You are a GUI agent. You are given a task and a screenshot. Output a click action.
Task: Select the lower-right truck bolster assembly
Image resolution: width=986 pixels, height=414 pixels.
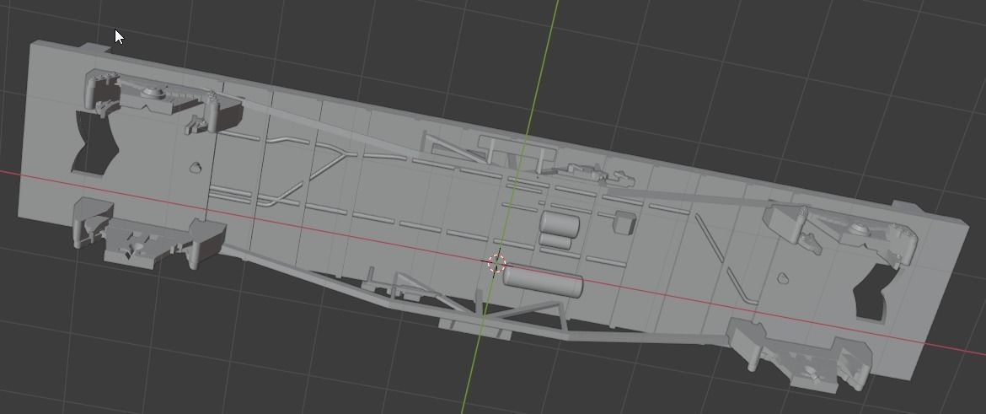[800, 356]
